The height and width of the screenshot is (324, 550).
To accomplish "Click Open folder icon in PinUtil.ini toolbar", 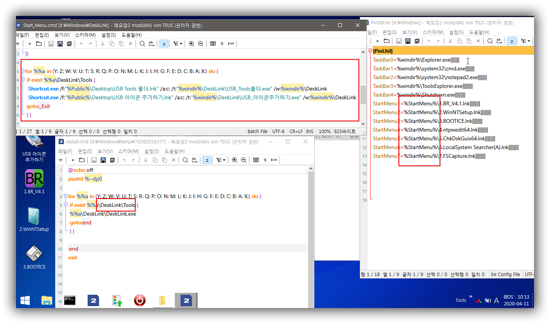I will (x=387, y=41).
